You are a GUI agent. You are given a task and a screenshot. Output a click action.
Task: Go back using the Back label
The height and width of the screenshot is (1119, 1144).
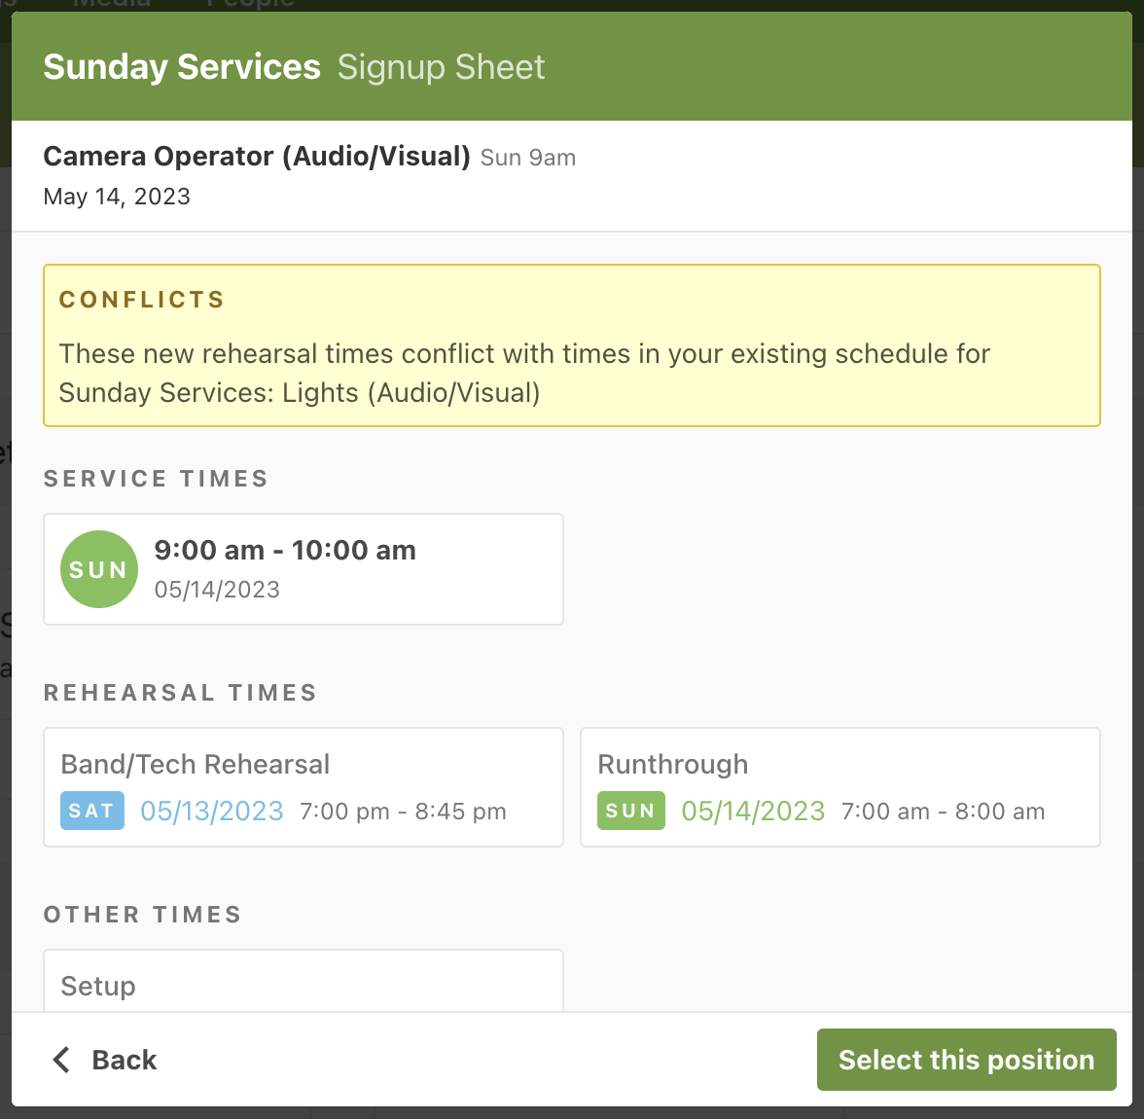point(124,1060)
